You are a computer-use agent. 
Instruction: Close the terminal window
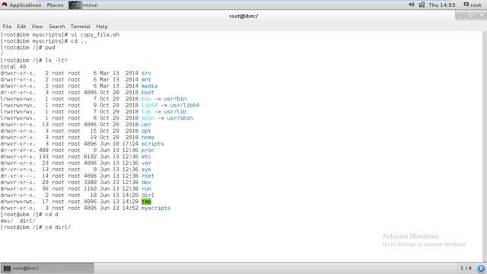click(482, 15)
